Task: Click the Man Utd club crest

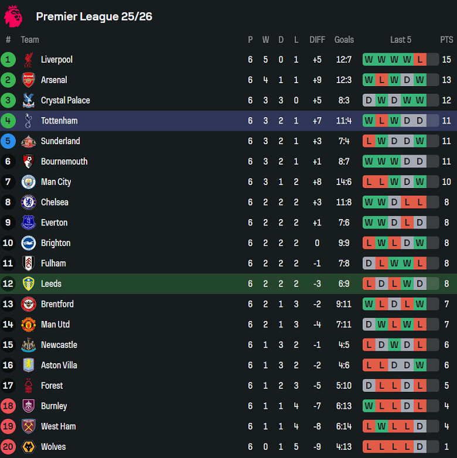Action: pos(28,324)
